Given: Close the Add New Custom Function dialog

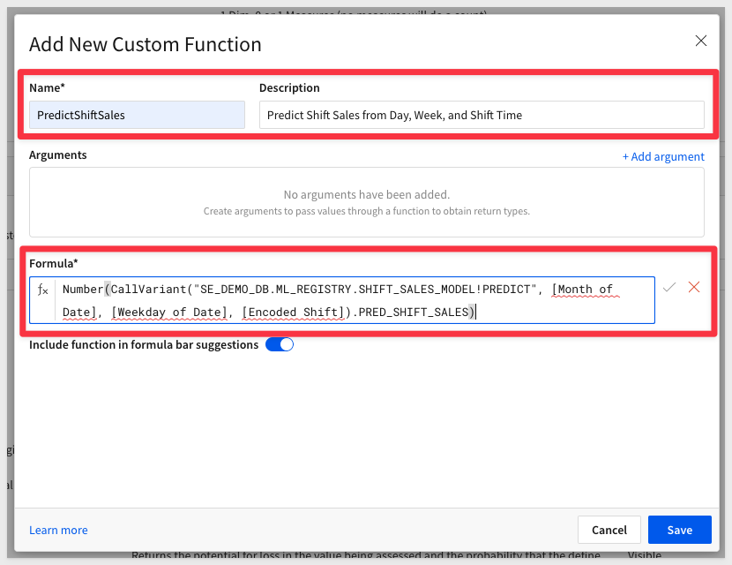Looking at the screenshot, I should pos(701,41).
